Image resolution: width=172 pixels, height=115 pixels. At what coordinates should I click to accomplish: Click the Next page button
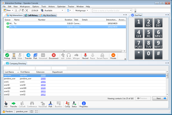(x=160, y=98)
